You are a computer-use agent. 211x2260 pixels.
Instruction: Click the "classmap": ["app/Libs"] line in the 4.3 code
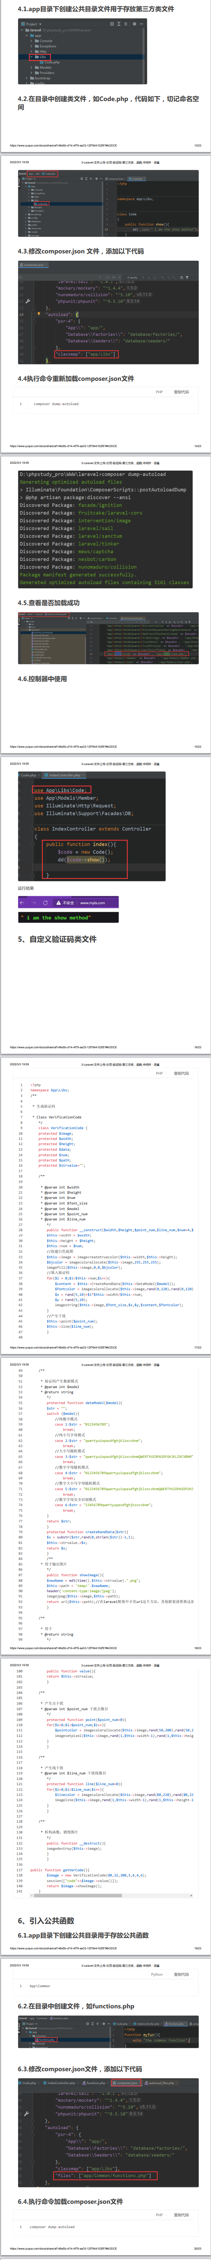coord(86,354)
